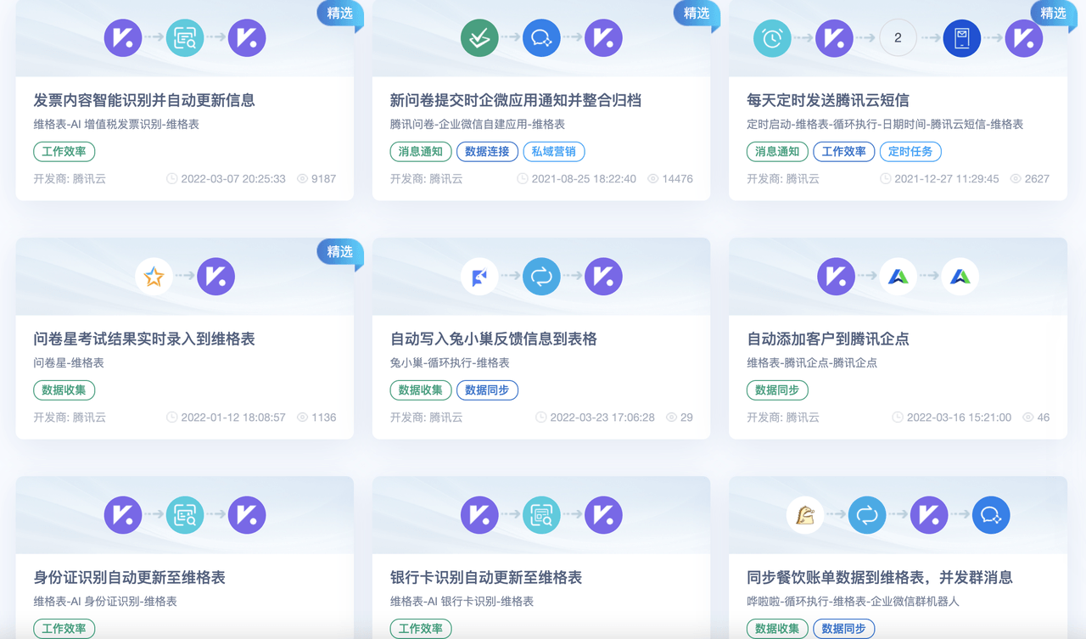Click the alarm clock timer icon in 每天定时发送 card
This screenshot has height=639, width=1086.
[x=772, y=38]
